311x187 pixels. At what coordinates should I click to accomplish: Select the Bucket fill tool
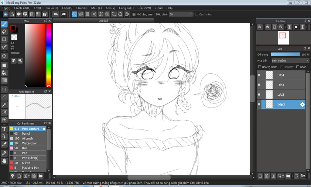tap(4, 72)
